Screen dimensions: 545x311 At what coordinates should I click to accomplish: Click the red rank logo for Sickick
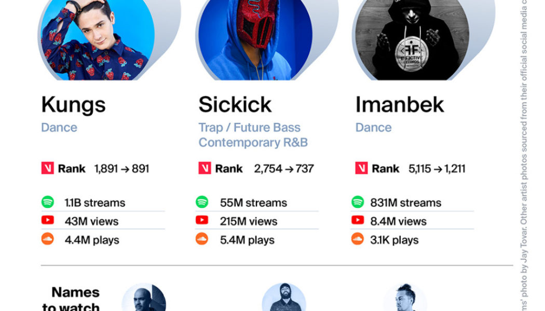coord(205,168)
